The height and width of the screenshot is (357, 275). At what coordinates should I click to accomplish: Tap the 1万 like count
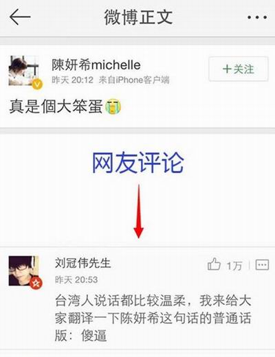pos(234,266)
